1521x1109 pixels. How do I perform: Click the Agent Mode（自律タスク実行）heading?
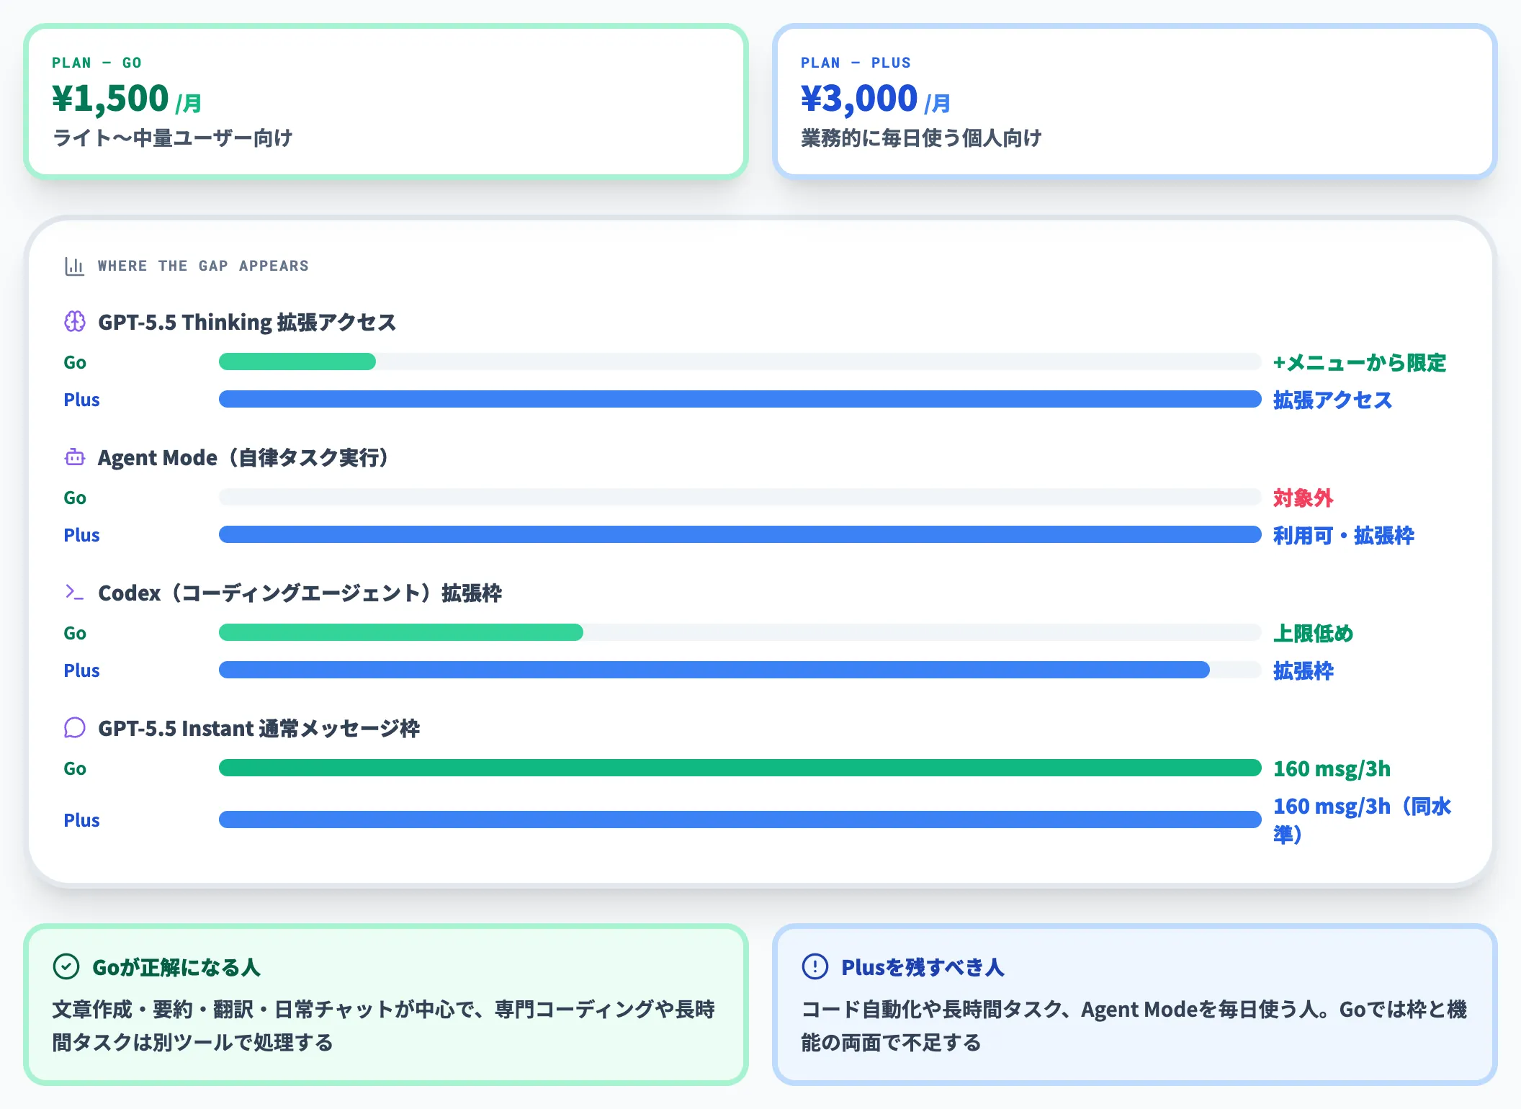(245, 457)
